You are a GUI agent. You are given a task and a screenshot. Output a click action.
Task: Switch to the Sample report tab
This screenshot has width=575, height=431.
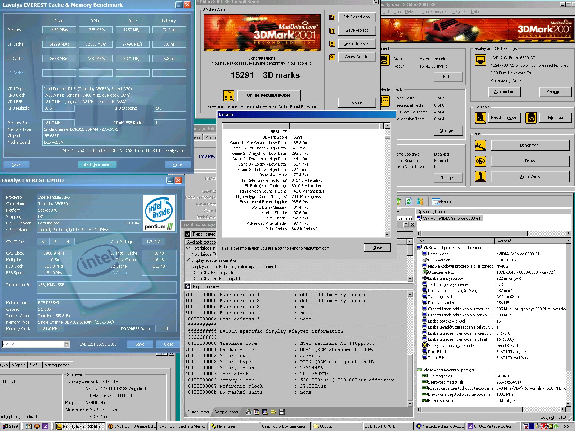tap(226, 412)
